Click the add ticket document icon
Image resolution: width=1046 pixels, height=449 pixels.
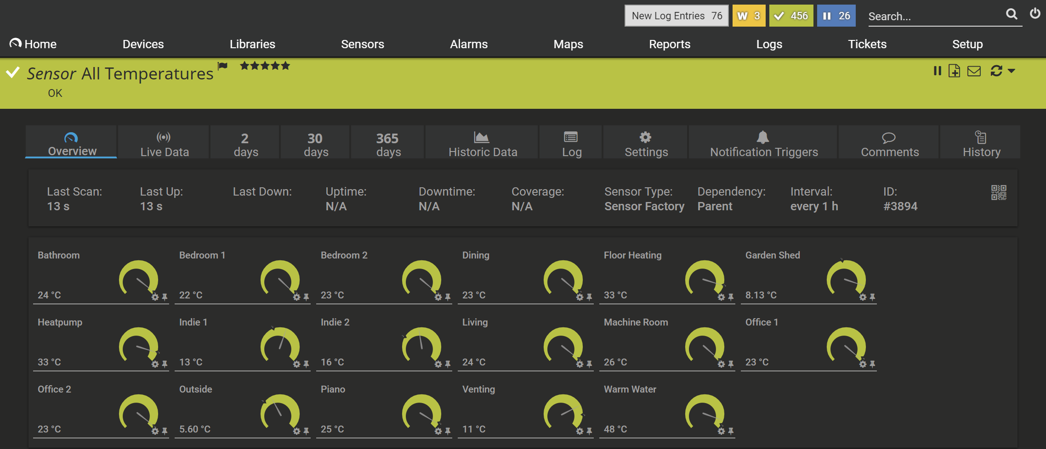coord(954,71)
